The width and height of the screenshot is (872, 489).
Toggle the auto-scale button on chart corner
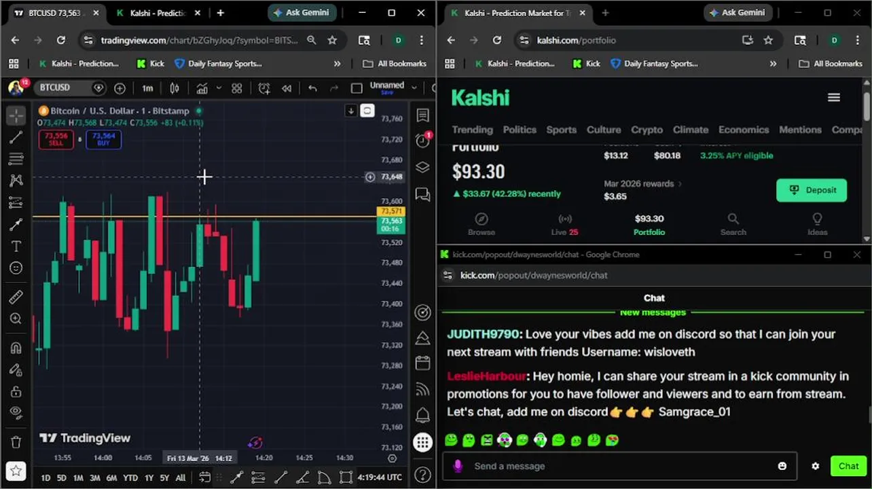tap(367, 111)
